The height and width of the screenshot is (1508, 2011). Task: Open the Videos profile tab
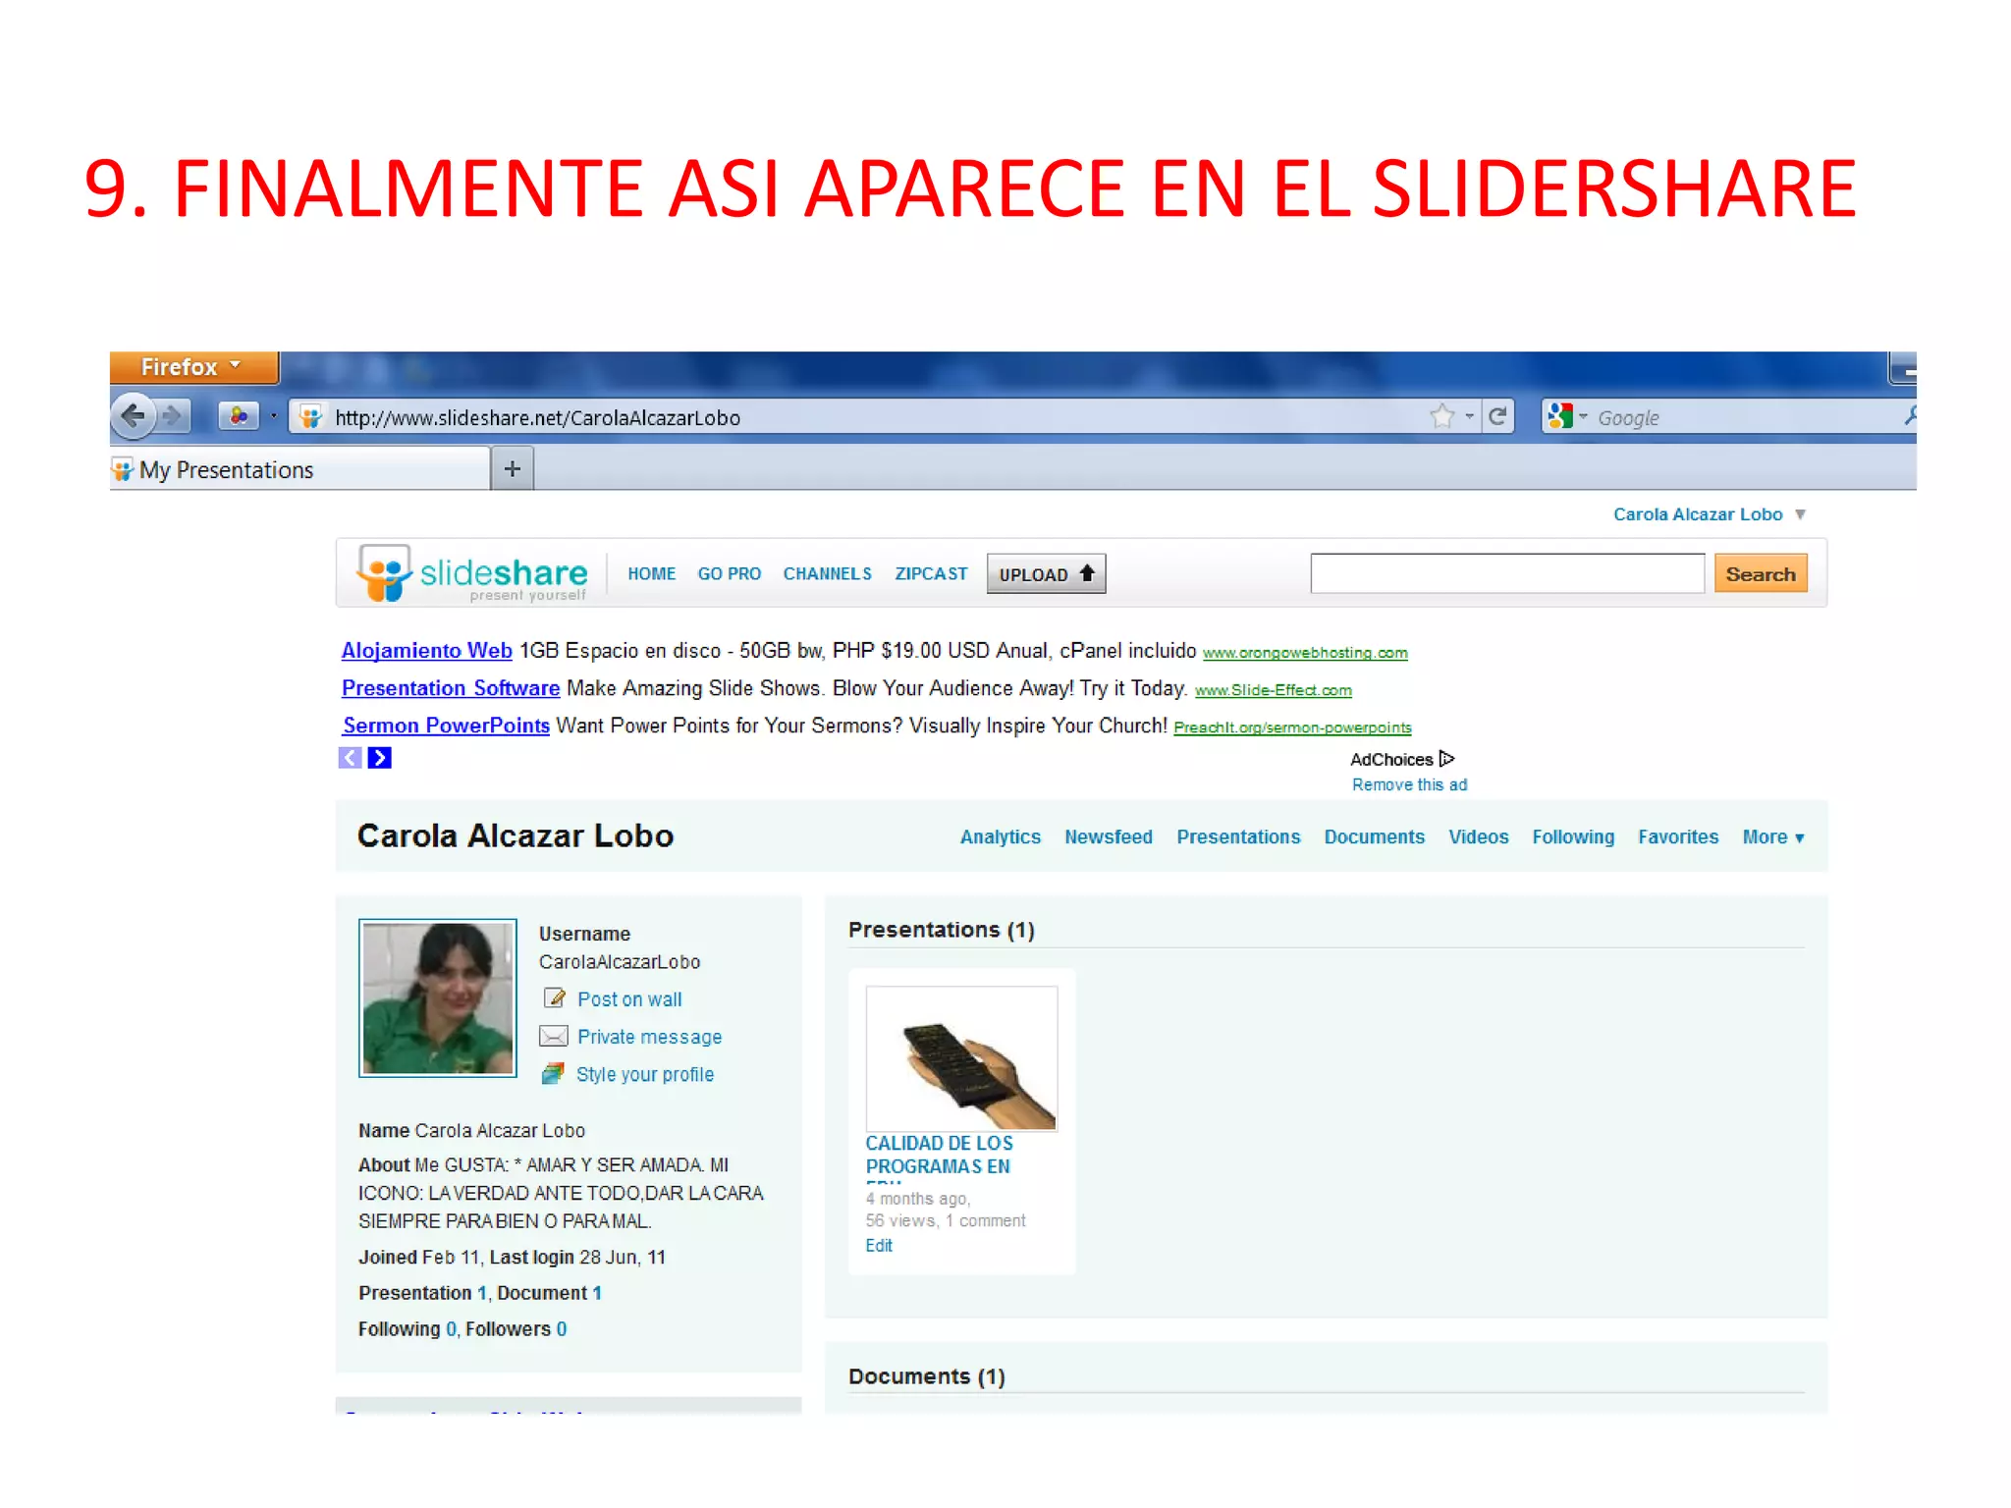[1478, 837]
